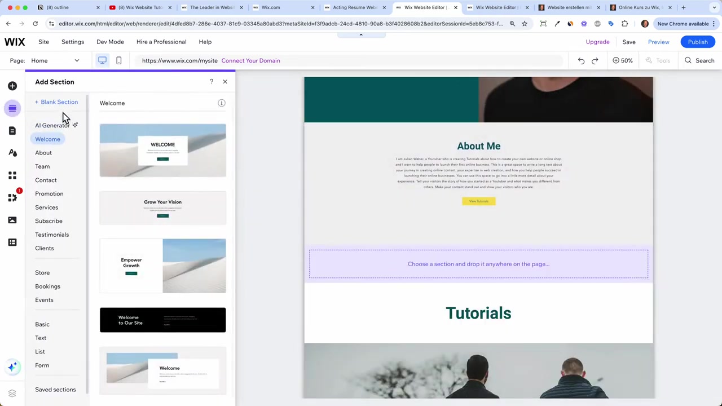Select the Contact section category
Viewport: 722px width, 406px height.
point(46,180)
